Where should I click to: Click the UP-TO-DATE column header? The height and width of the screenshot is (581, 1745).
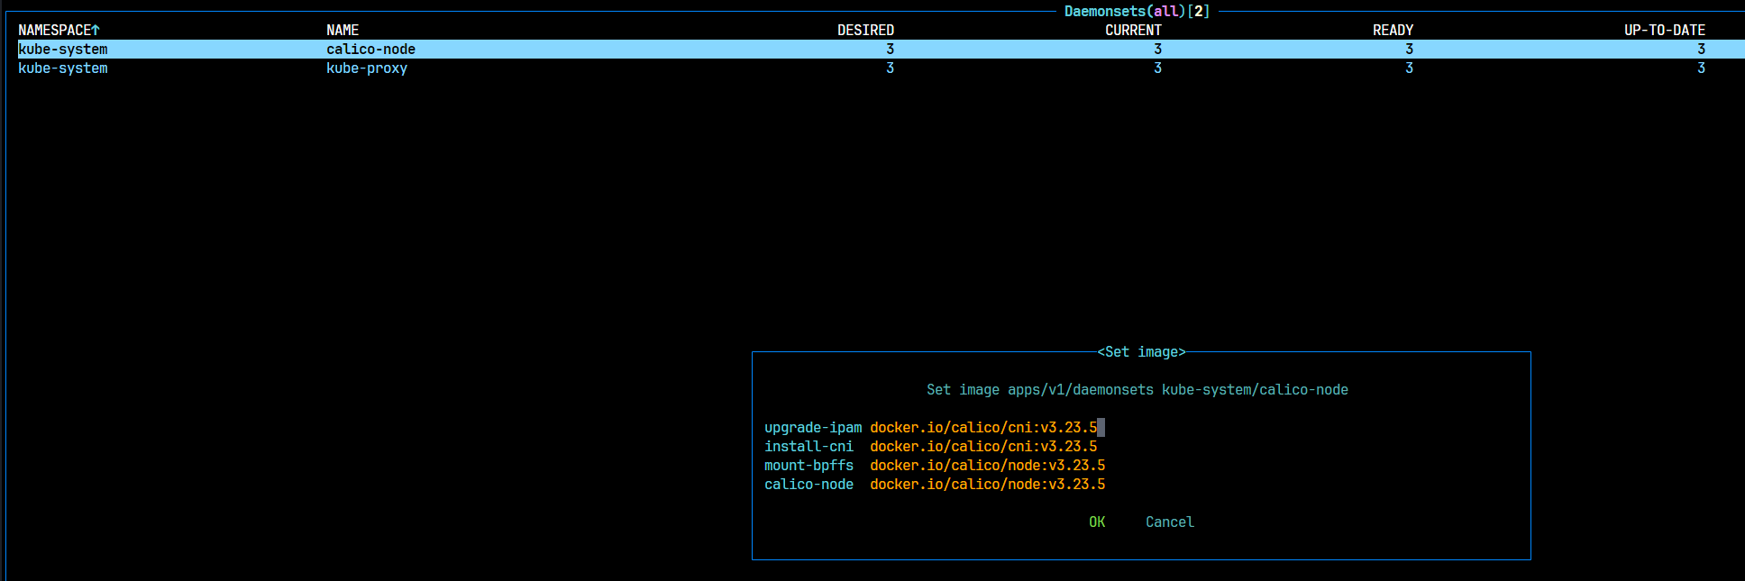point(1665,31)
